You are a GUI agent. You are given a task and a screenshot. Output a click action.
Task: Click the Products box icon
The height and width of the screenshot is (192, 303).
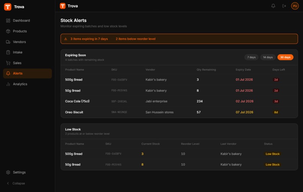pyautogui.click(x=8, y=31)
